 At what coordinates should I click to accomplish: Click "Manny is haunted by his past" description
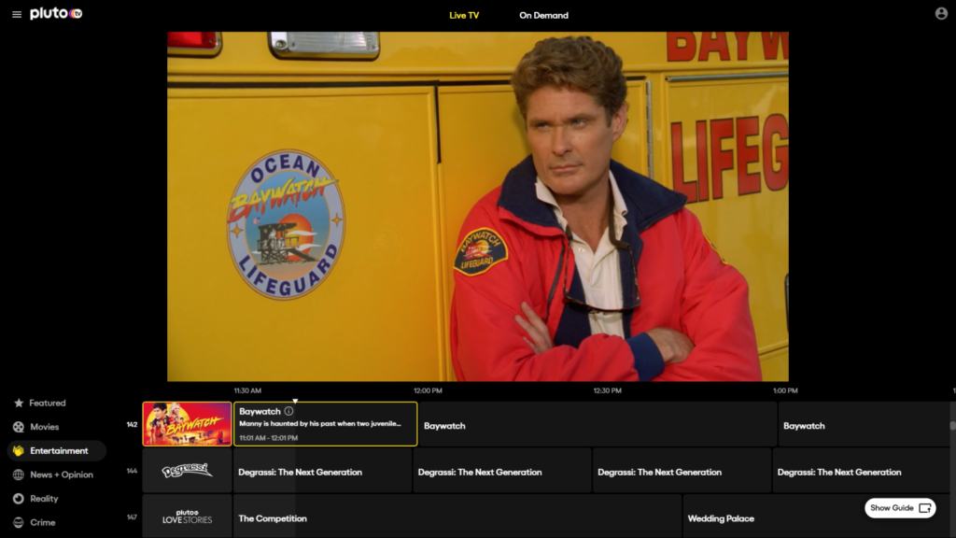click(x=320, y=423)
